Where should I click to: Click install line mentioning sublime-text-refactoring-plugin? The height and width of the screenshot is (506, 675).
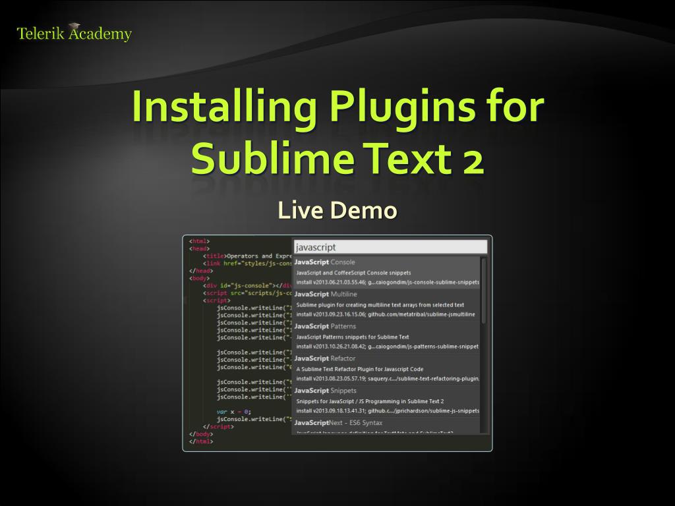coord(388,379)
